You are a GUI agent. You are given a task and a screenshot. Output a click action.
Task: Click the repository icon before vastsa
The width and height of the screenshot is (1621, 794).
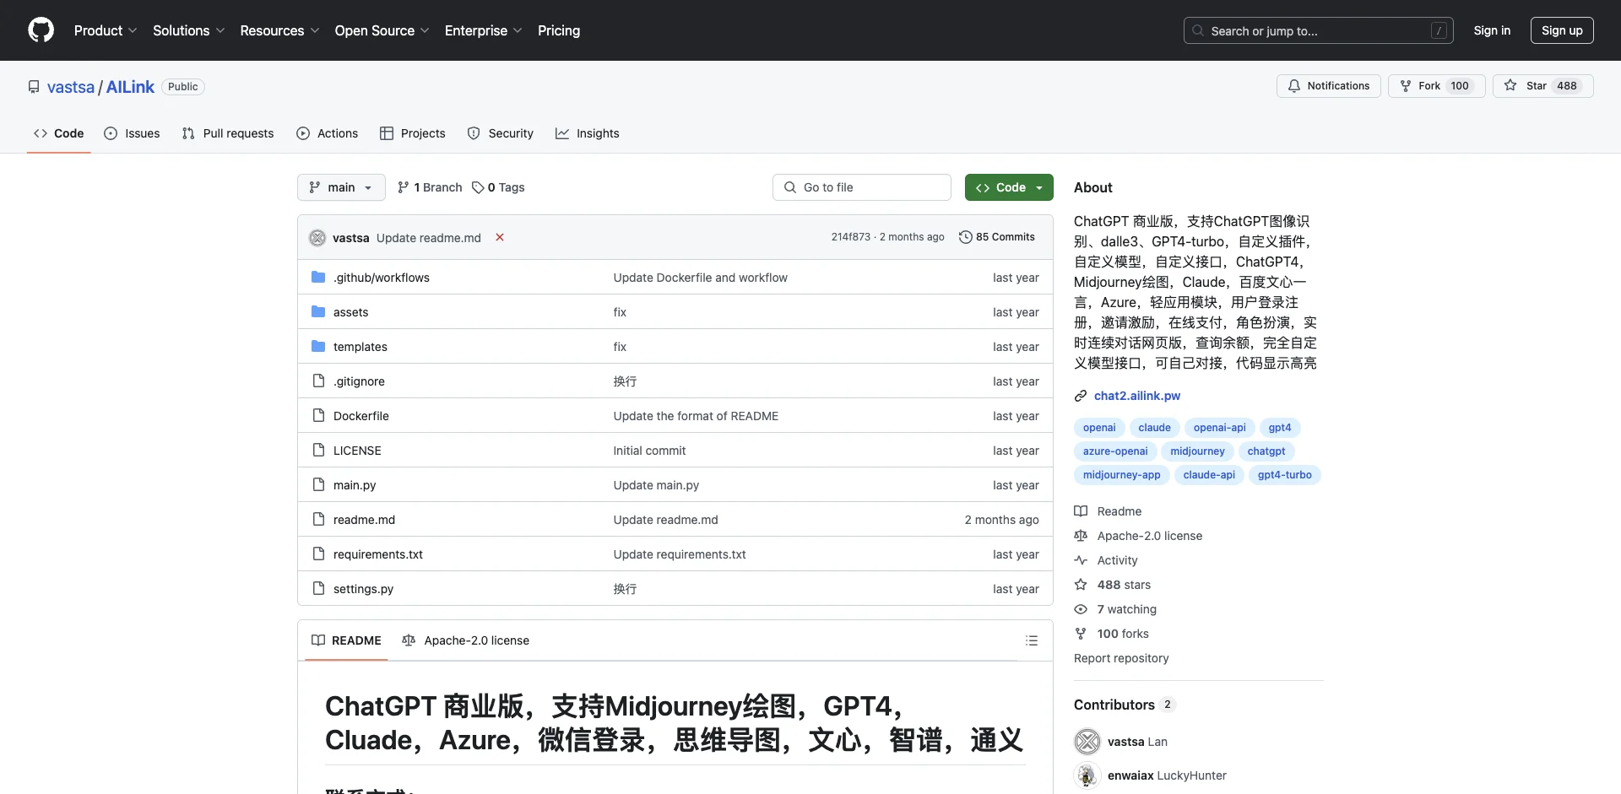point(34,87)
